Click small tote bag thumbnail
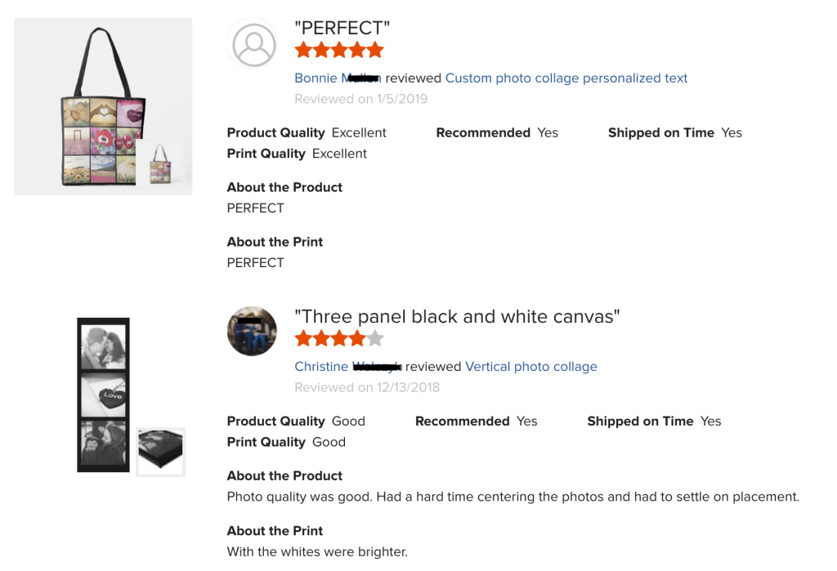This screenshot has height=571, width=837. (x=160, y=164)
